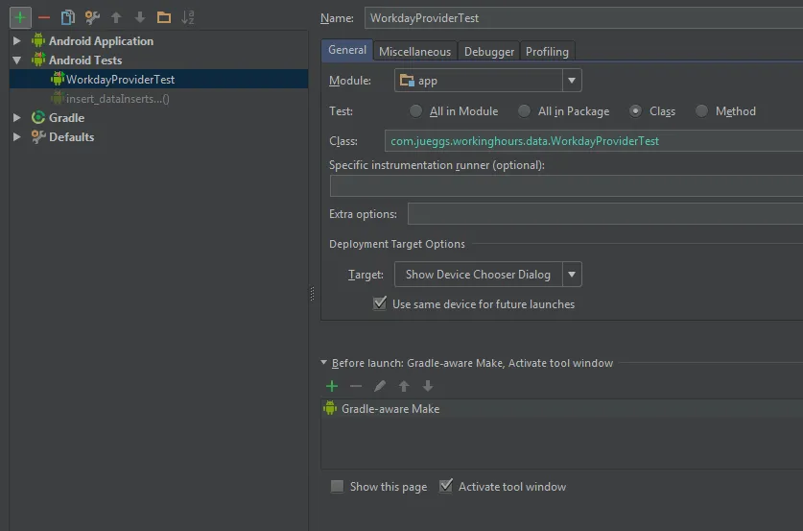This screenshot has height=531, width=803.
Task: Click the Android Tests tree icon
Action: (38, 60)
